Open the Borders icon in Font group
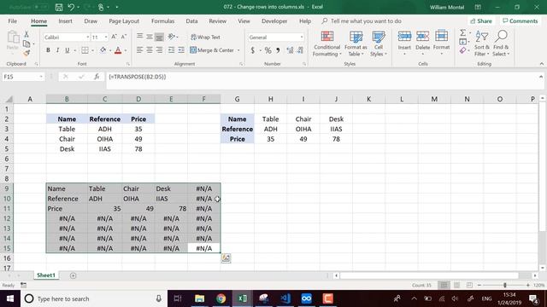This screenshot has height=307, width=547. (x=85, y=50)
